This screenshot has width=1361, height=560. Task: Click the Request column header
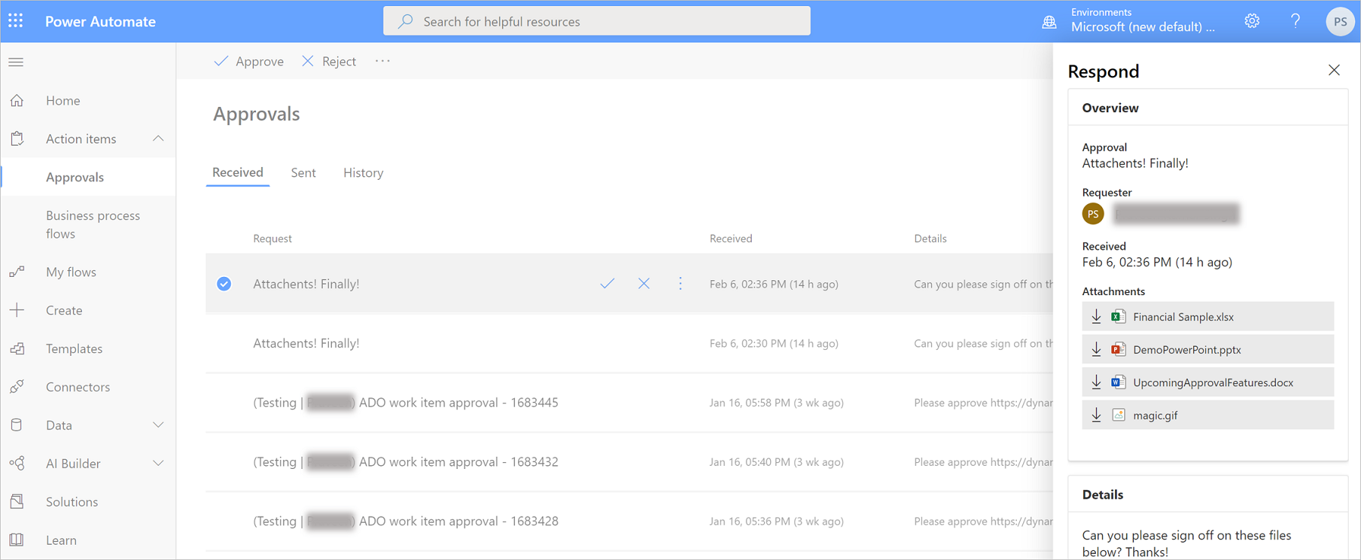click(x=273, y=238)
